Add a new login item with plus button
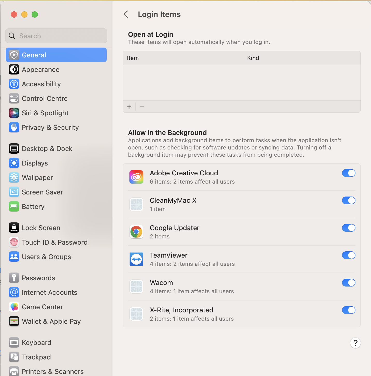371x376 pixels. (129, 107)
